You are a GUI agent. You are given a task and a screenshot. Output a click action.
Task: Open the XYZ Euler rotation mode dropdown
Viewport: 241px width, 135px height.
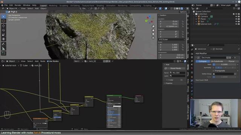pyautogui.click(x=172, y=39)
